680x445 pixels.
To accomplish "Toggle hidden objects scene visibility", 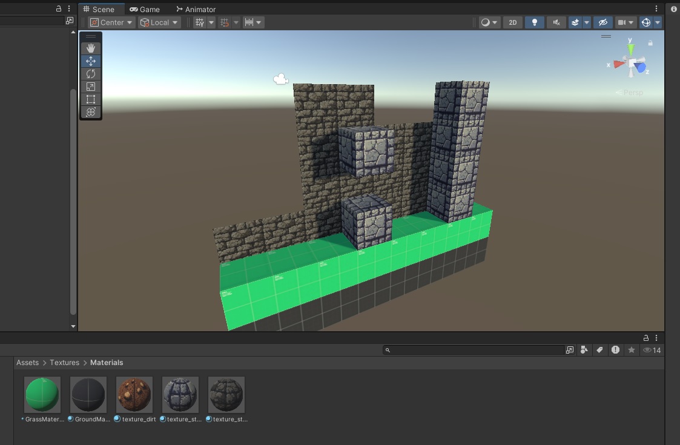I will tap(603, 22).
